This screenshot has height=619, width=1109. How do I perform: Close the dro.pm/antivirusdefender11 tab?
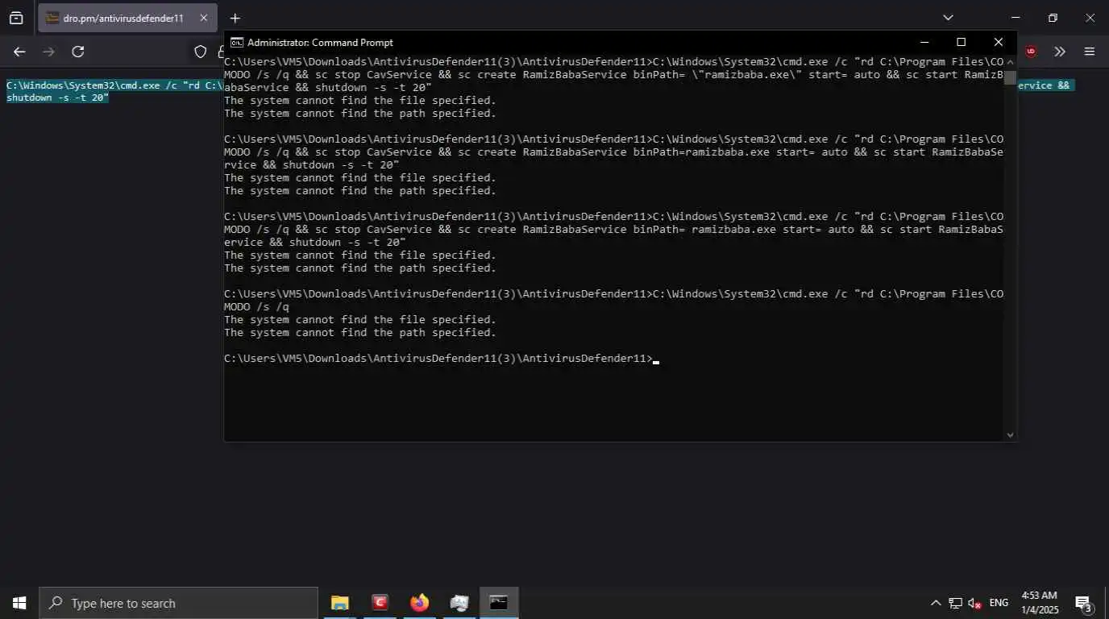(x=203, y=18)
